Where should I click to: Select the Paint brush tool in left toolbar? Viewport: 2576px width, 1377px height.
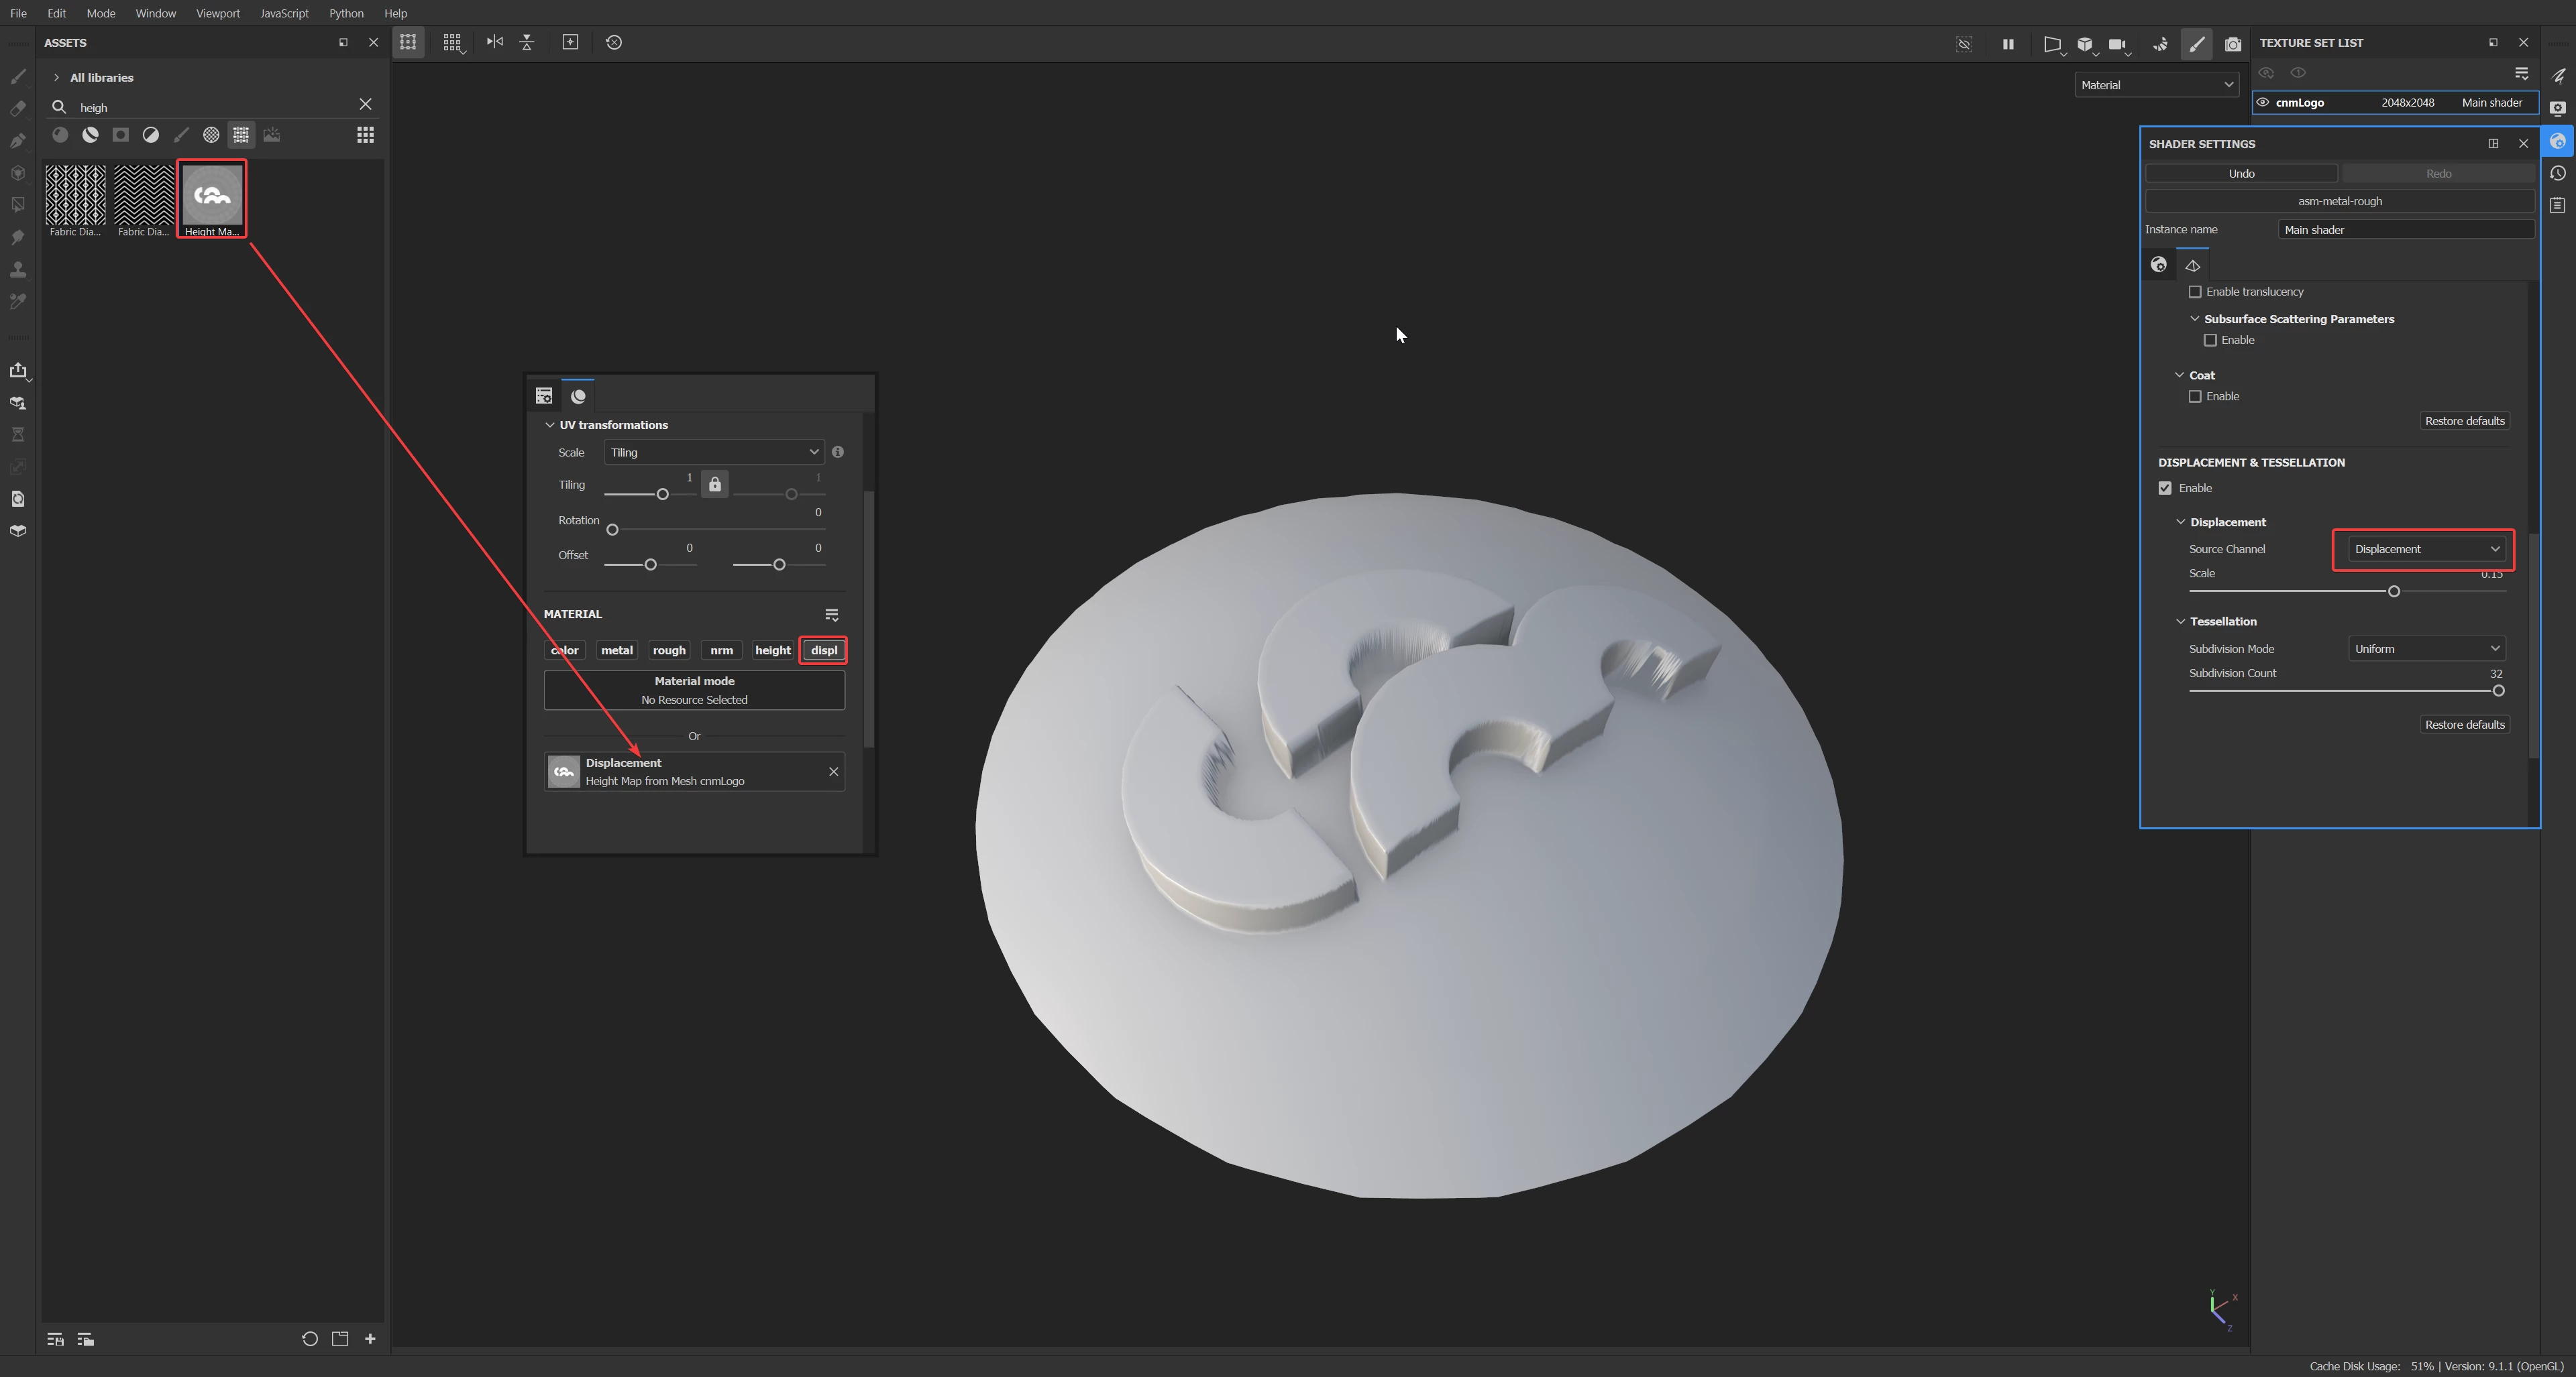18,77
